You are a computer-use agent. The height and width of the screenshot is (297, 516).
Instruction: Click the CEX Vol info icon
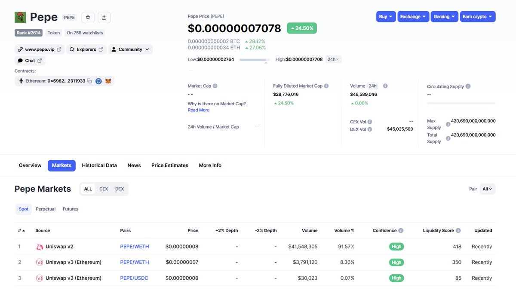[370, 122]
